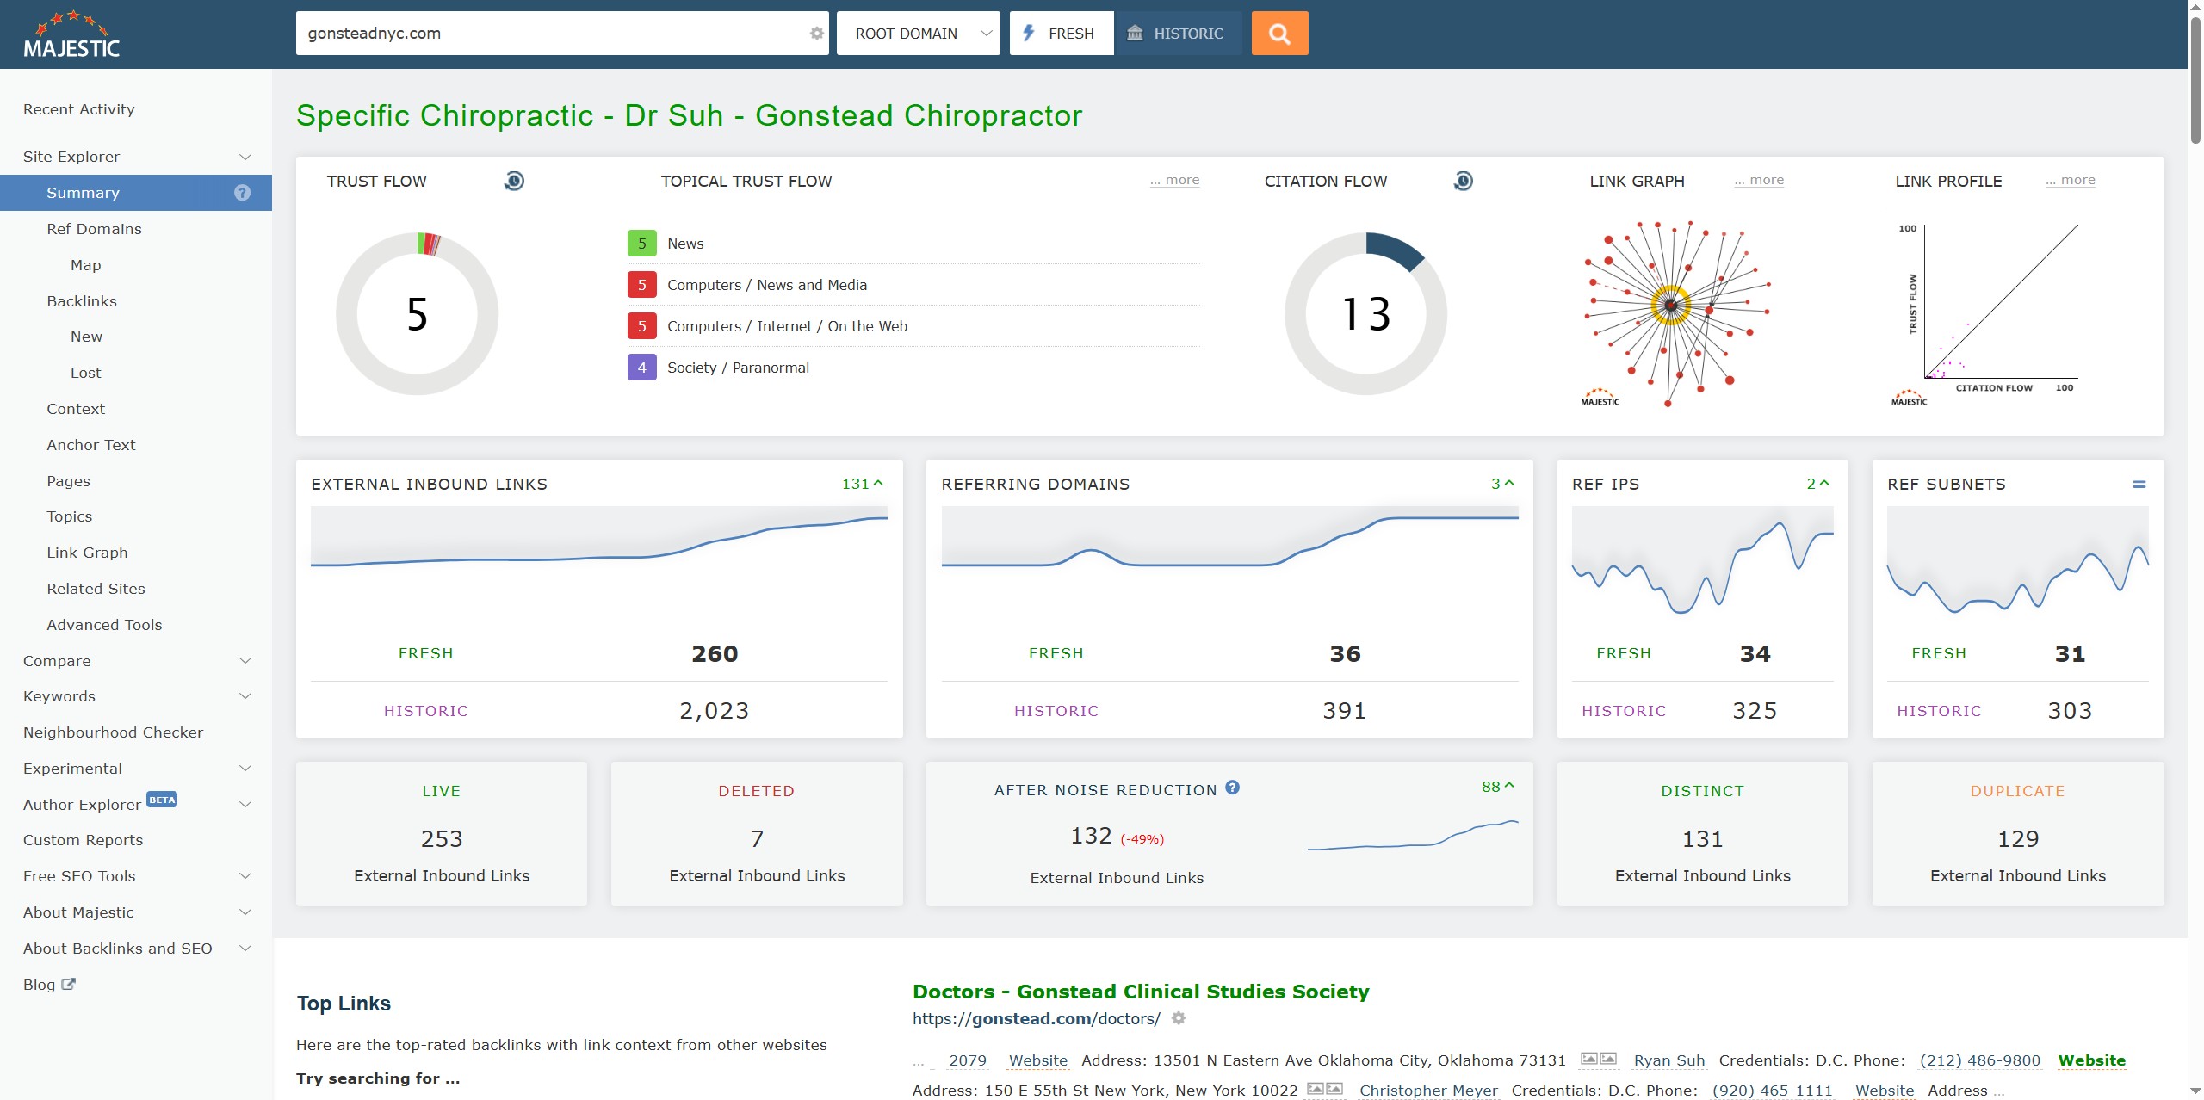The image size is (2204, 1100).
Task: Click the Author Explorer BETA badge
Action: click(x=162, y=800)
